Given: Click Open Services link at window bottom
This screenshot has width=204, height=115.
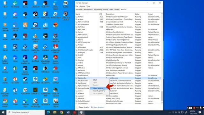Looking at the screenshot, I should coord(97,107).
